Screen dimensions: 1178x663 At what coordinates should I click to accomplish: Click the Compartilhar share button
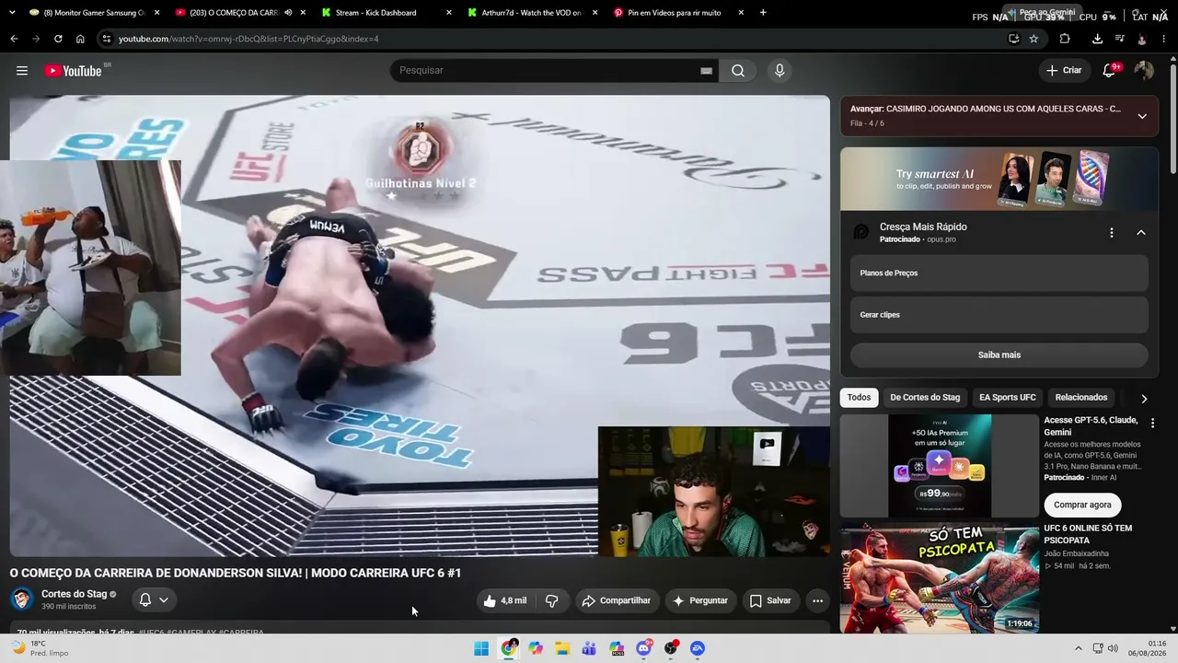point(617,600)
